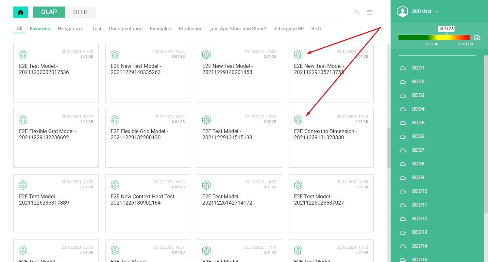Switch to the OLTP tab
Image resolution: width=488 pixels, height=262 pixels.
click(x=80, y=12)
